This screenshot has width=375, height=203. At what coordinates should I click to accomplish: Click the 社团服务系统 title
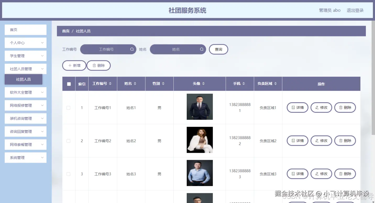pos(187,10)
